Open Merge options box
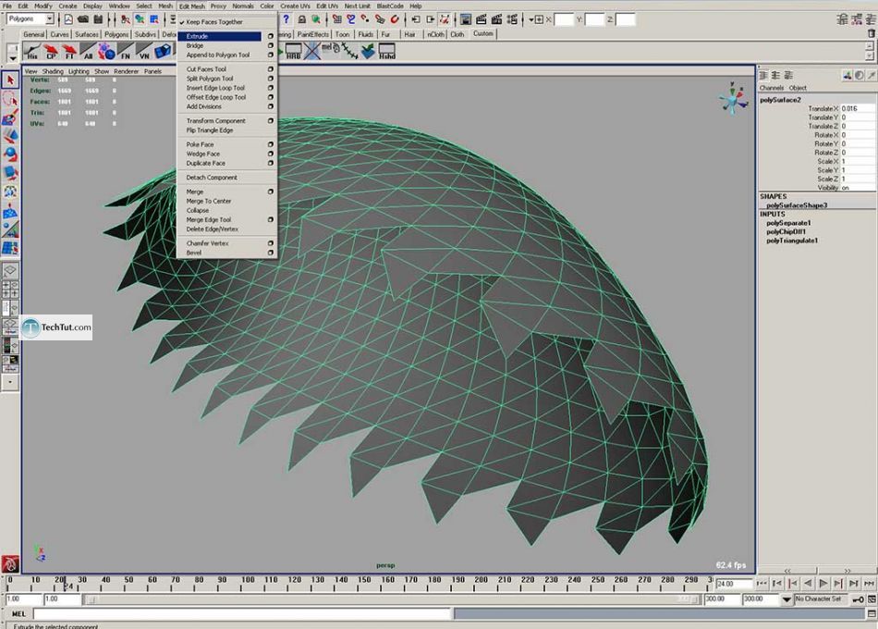The height and width of the screenshot is (629, 878). (271, 191)
